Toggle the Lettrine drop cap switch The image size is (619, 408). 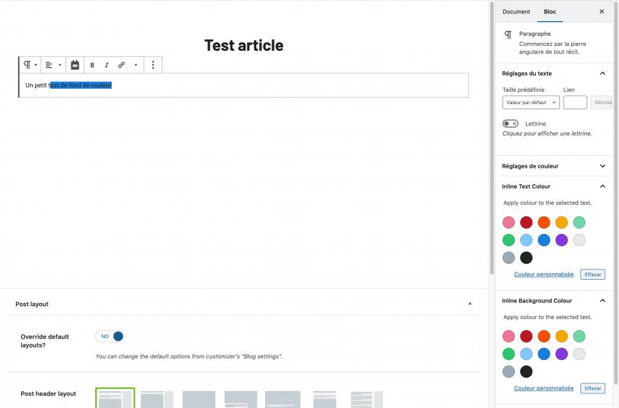510,124
